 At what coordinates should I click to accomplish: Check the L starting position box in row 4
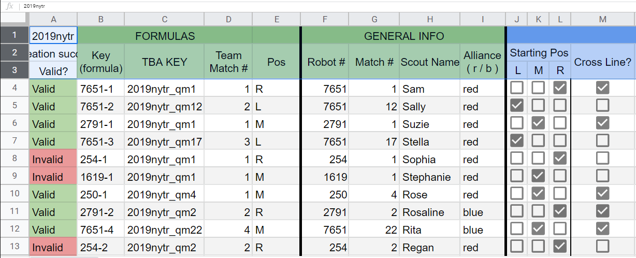pyautogui.click(x=517, y=89)
